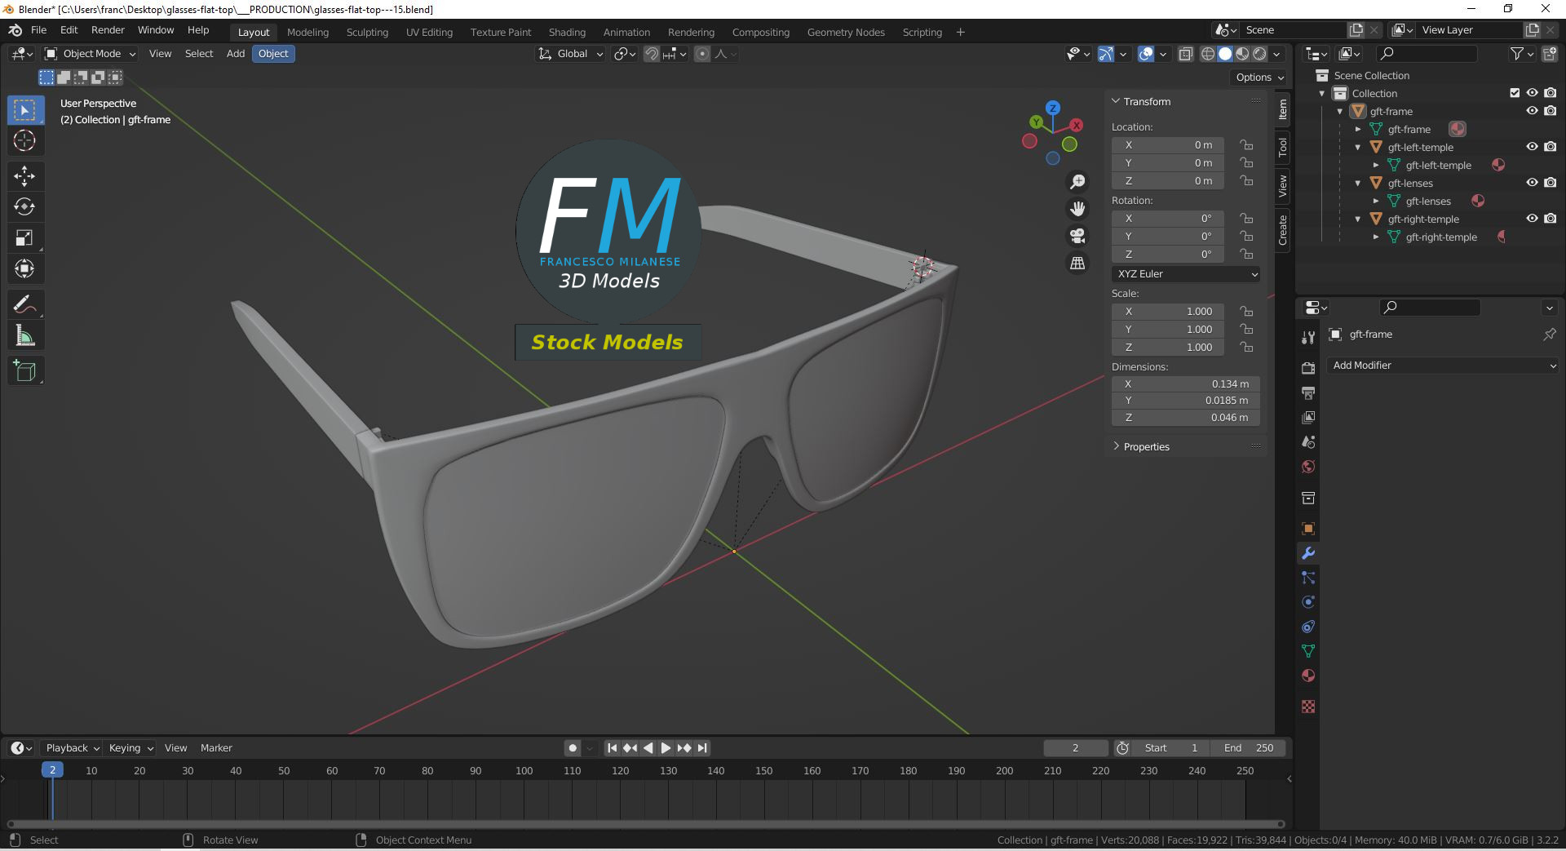
Task: Activate the Move tool
Action: pyautogui.click(x=24, y=175)
